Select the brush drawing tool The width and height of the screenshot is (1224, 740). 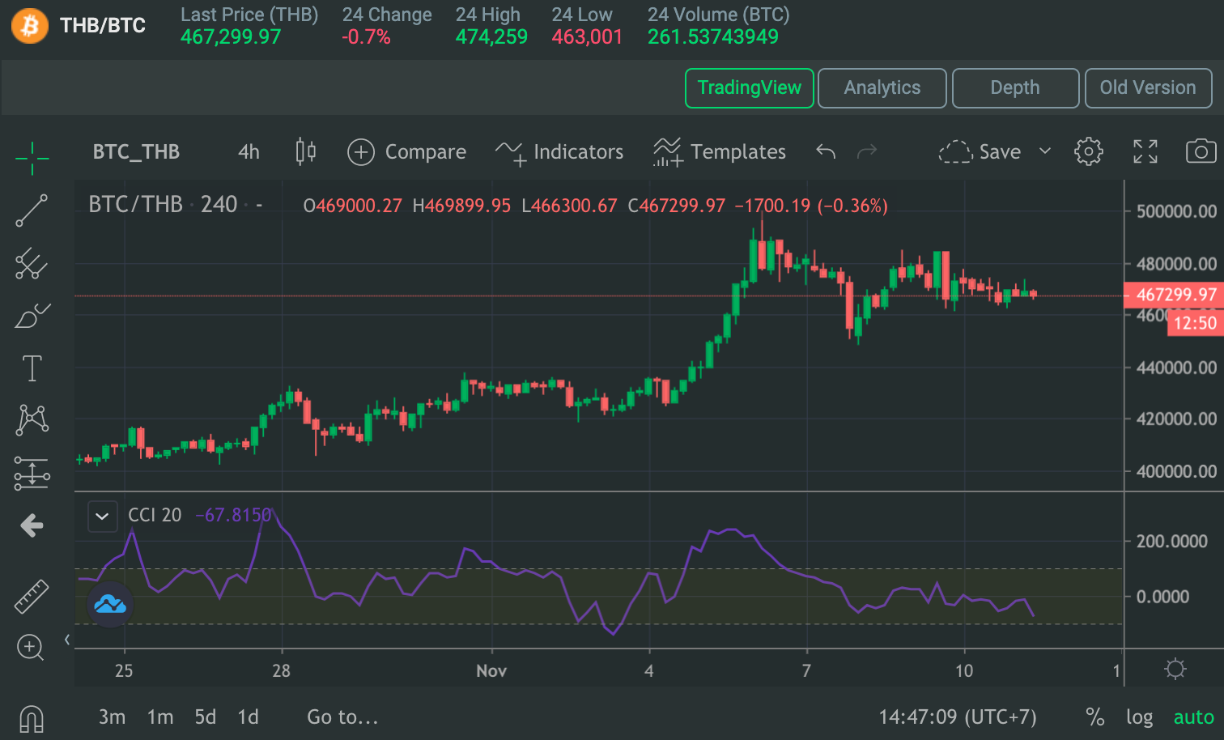tap(32, 316)
